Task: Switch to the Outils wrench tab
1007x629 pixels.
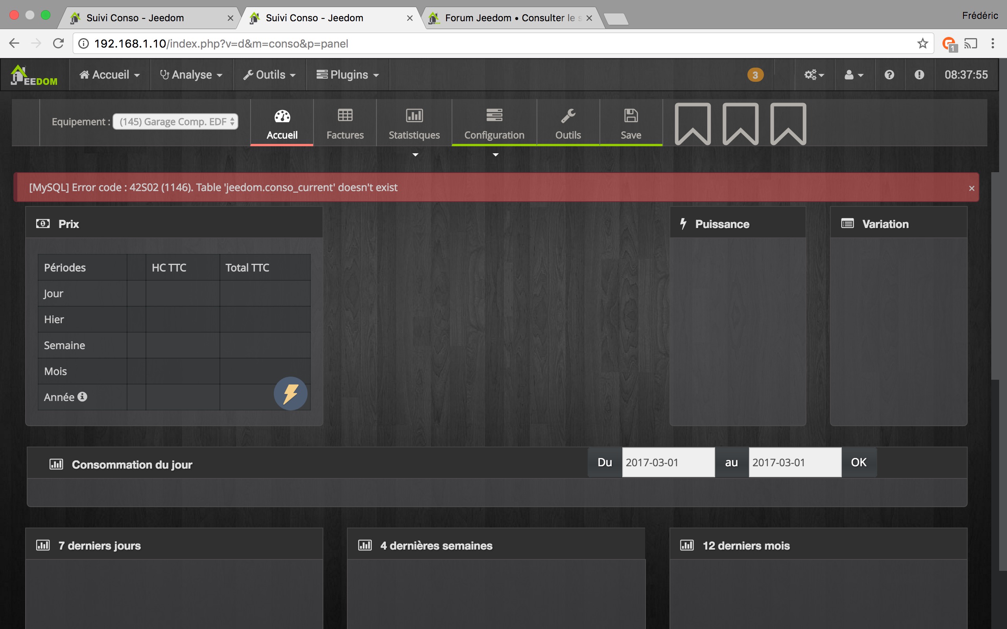Action: click(568, 123)
